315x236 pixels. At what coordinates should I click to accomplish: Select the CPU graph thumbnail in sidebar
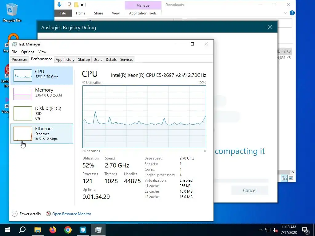tap(23, 76)
